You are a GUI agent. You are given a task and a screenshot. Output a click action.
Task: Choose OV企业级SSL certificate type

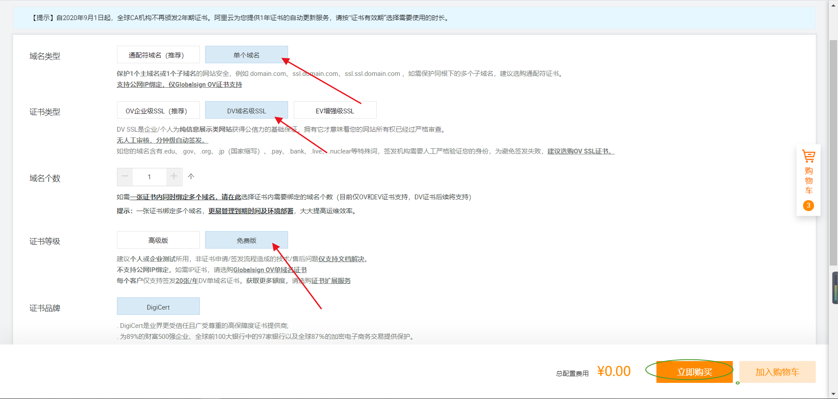(158, 111)
